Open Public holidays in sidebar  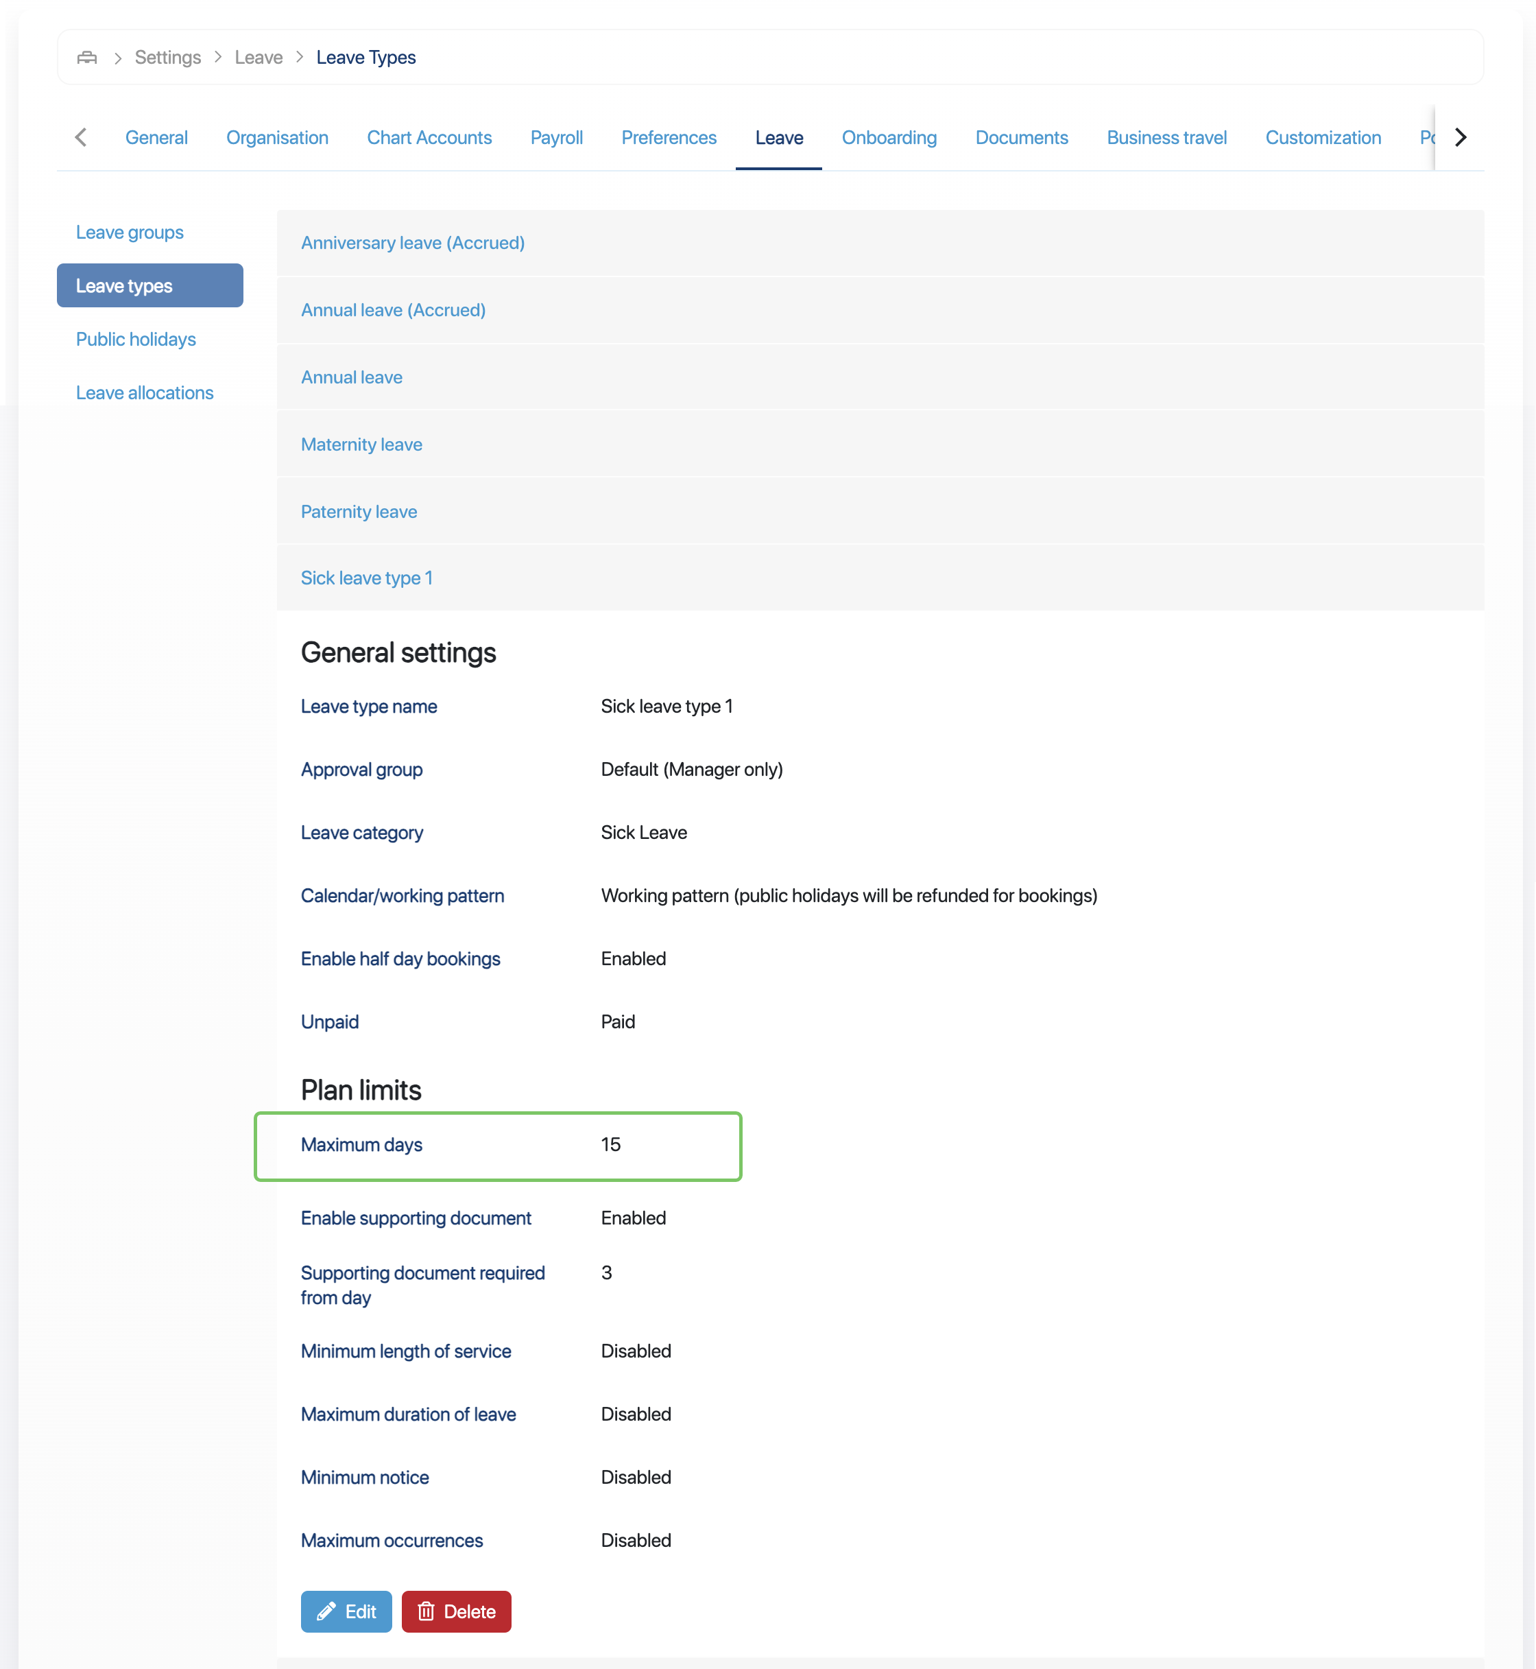click(x=136, y=340)
